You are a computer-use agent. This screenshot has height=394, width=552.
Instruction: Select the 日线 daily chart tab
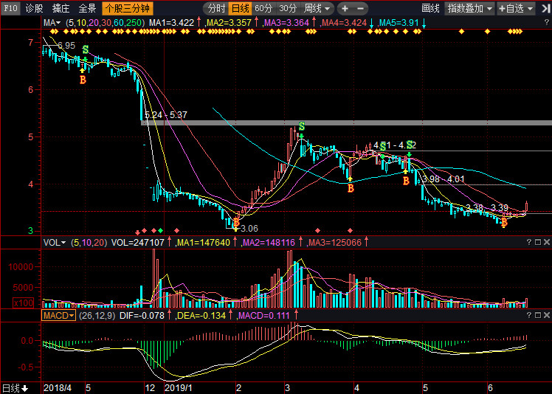click(x=240, y=8)
